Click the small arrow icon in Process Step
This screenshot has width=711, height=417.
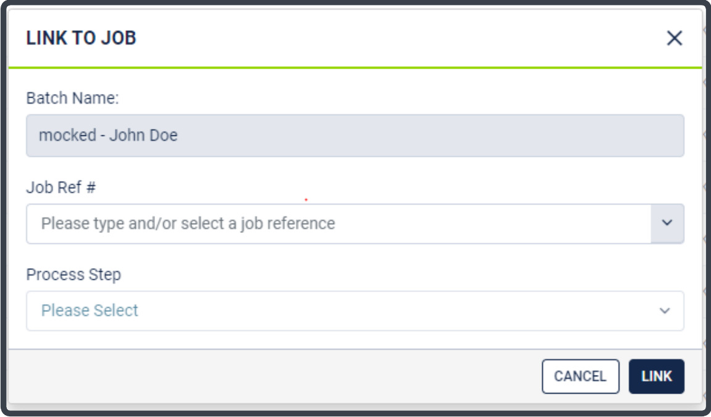pyautogui.click(x=665, y=311)
